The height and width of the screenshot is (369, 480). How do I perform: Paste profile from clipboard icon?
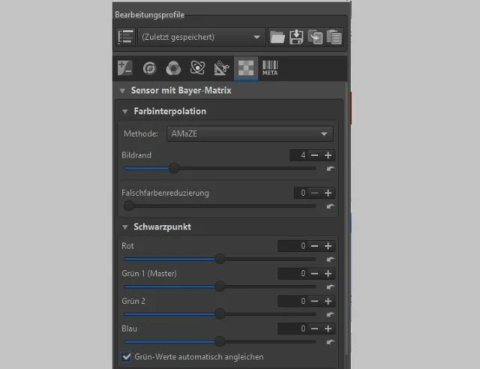334,37
